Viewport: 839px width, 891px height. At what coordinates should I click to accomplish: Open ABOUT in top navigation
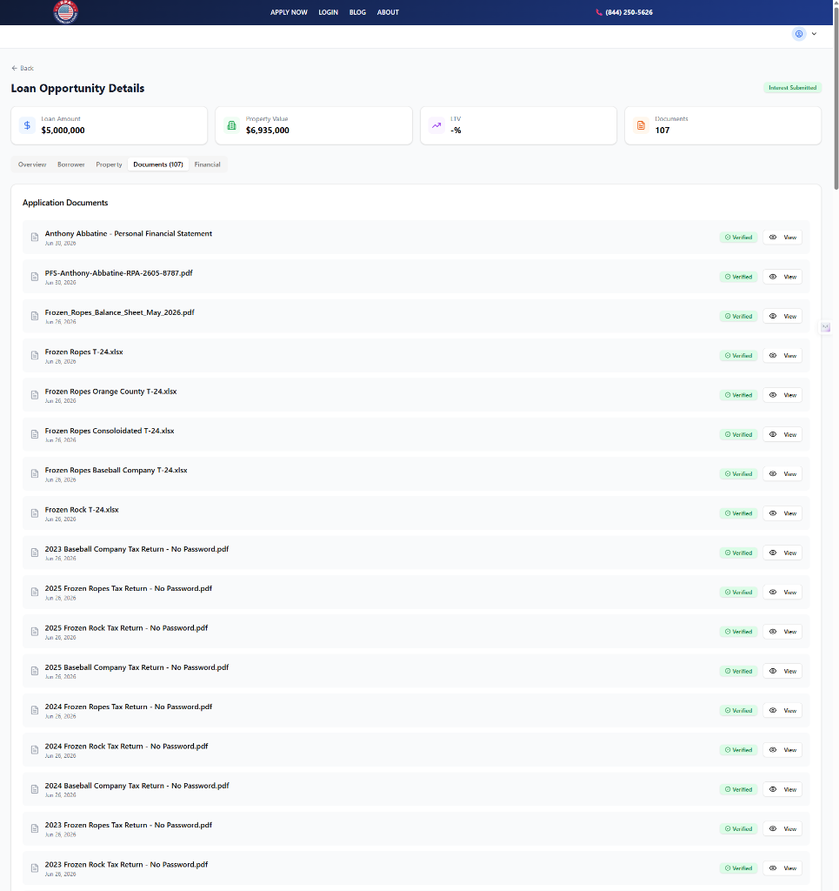point(389,12)
